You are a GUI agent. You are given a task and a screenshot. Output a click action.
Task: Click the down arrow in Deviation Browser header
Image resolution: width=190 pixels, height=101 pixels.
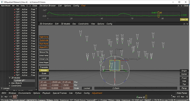[181, 6]
